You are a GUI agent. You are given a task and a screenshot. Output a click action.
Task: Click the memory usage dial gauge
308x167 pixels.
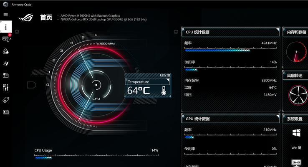[x=296, y=52]
